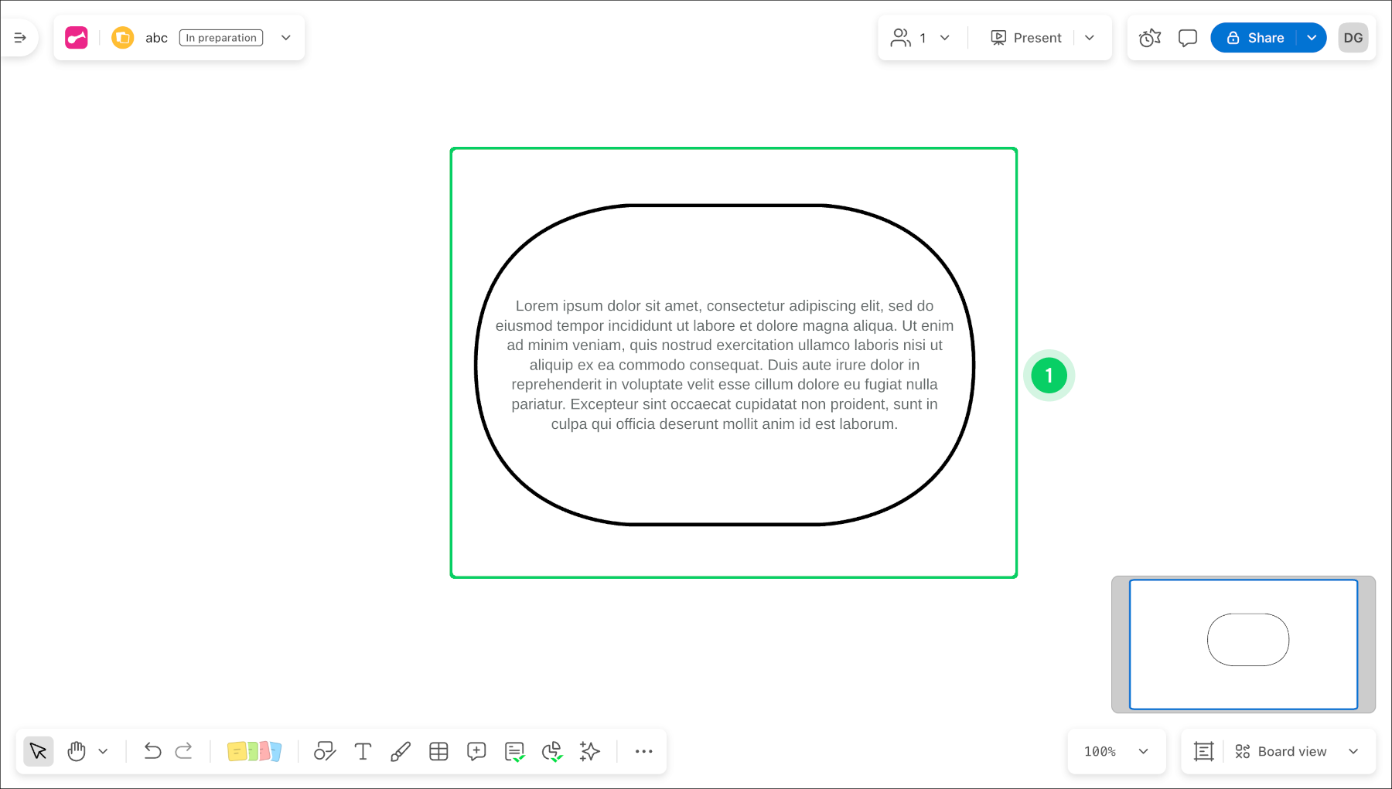The height and width of the screenshot is (789, 1392).
Task: Select the comment tool
Action: pos(476,750)
